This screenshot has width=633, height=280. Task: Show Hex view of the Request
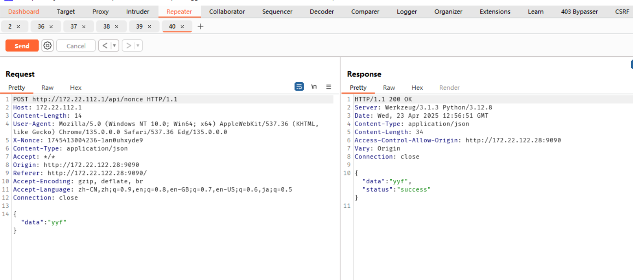point(76,87)
